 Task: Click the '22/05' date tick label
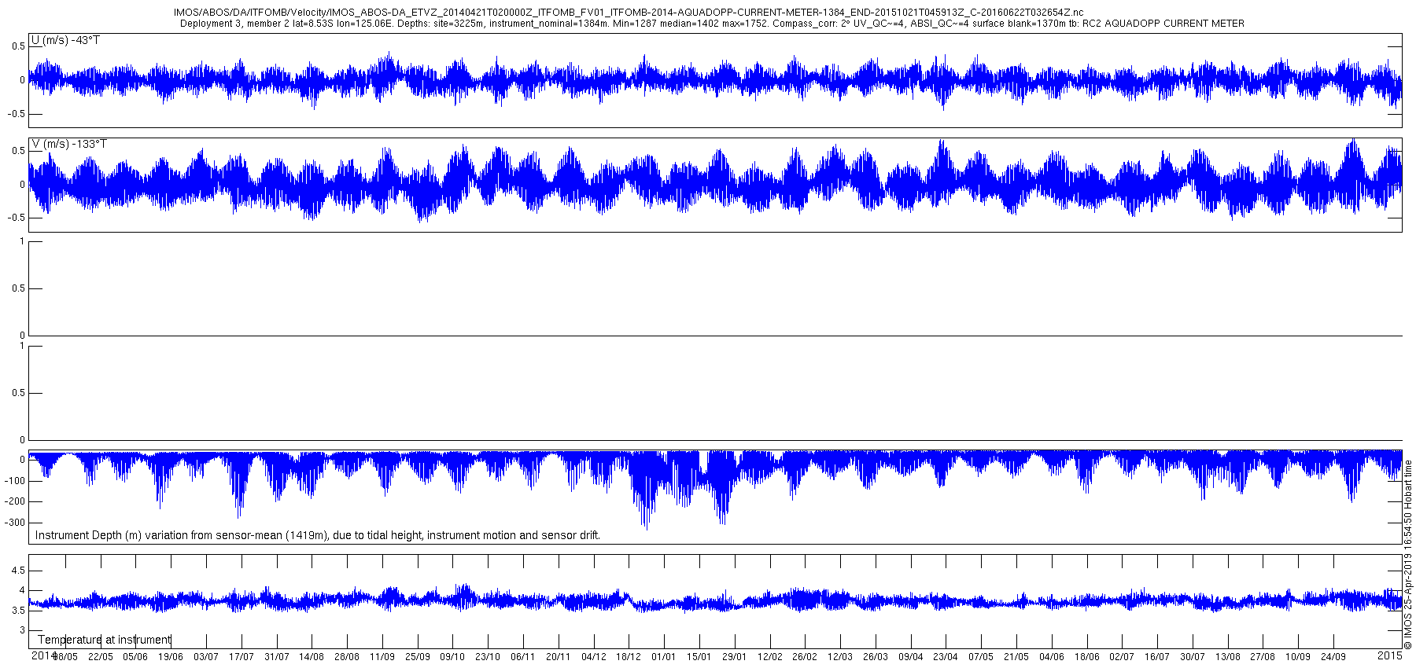[101, 657]
